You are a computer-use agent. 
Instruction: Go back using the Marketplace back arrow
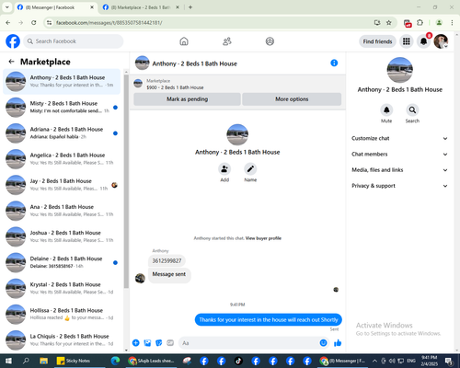[11, 62]
